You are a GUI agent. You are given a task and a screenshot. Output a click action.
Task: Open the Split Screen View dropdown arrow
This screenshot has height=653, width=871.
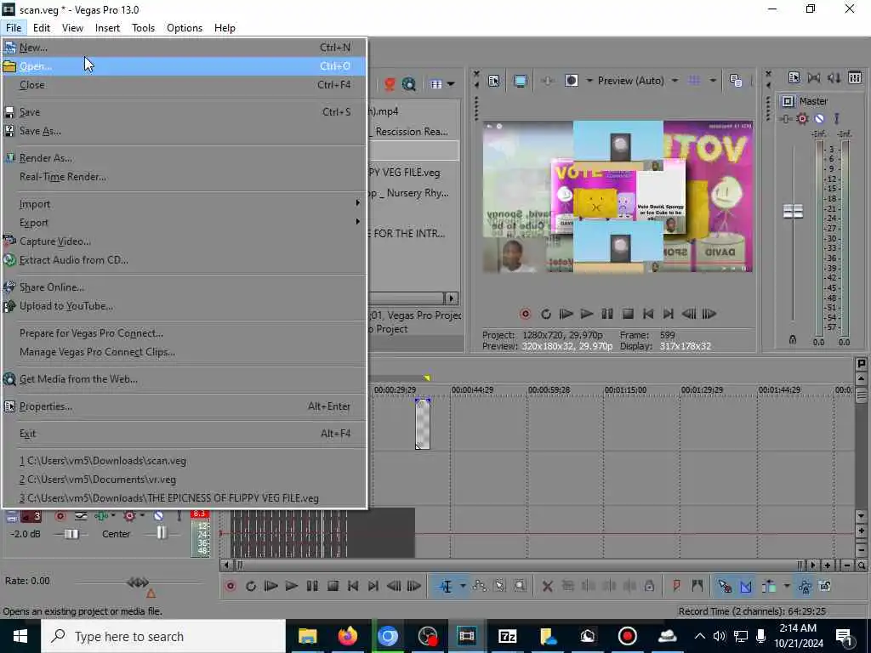coord(590,81)
